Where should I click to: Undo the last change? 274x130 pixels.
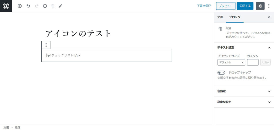point(28,6)
